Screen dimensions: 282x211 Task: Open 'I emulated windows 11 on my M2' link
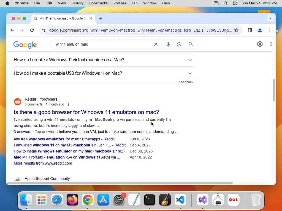click(70, 145)
